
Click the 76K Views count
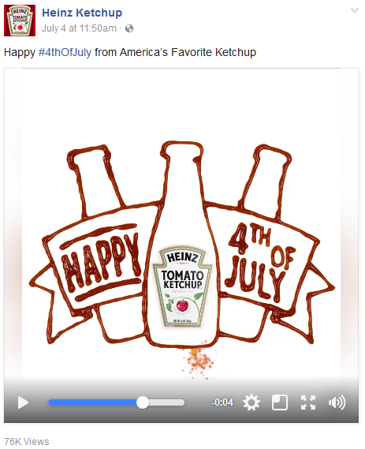coord(27,441)
